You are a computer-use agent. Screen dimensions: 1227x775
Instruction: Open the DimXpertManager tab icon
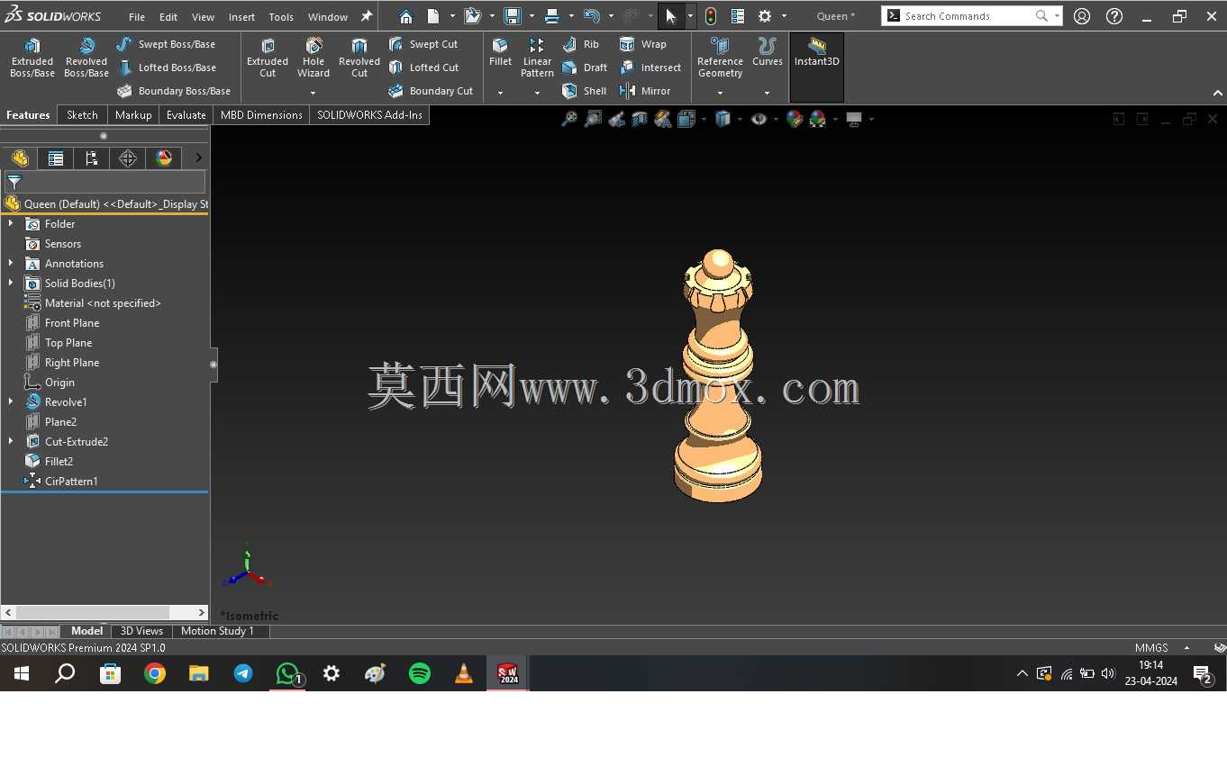point(128,158)
